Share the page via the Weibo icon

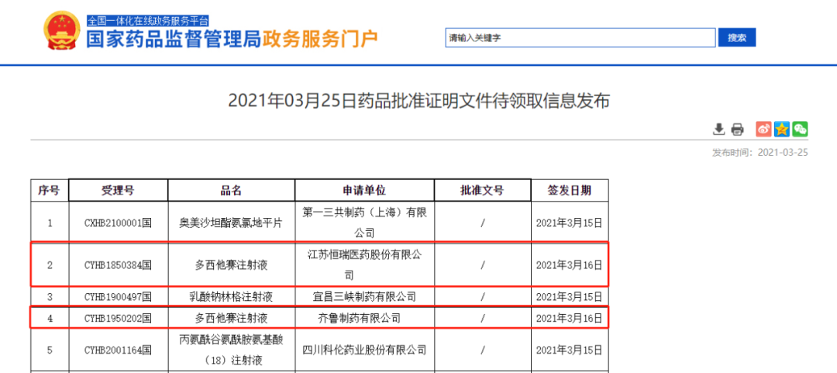763,129
